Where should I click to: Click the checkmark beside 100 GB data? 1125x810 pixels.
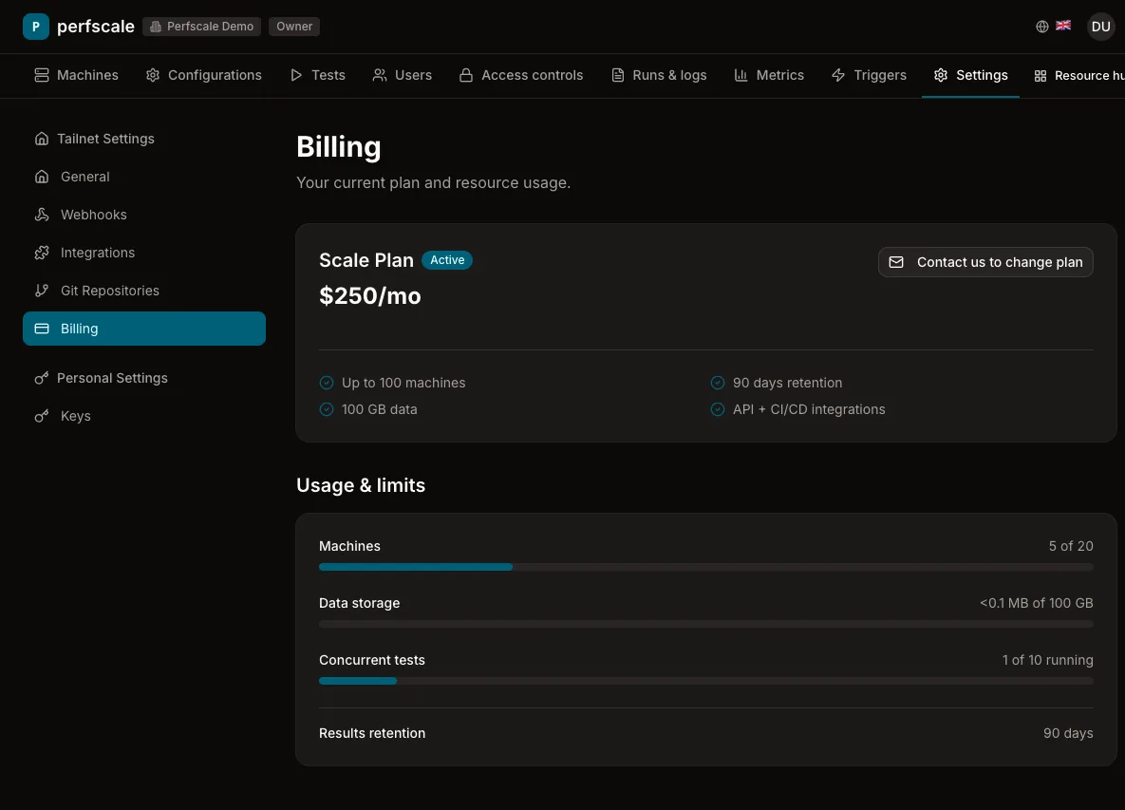(x=327, y=409)
